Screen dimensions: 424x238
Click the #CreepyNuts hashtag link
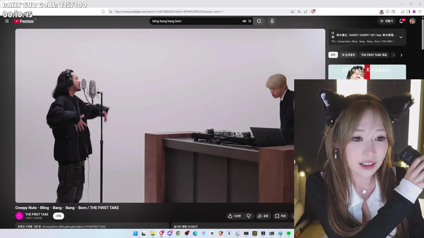point(50,227)
